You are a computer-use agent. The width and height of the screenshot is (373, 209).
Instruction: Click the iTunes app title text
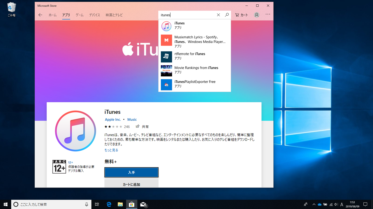click(112, 112)
